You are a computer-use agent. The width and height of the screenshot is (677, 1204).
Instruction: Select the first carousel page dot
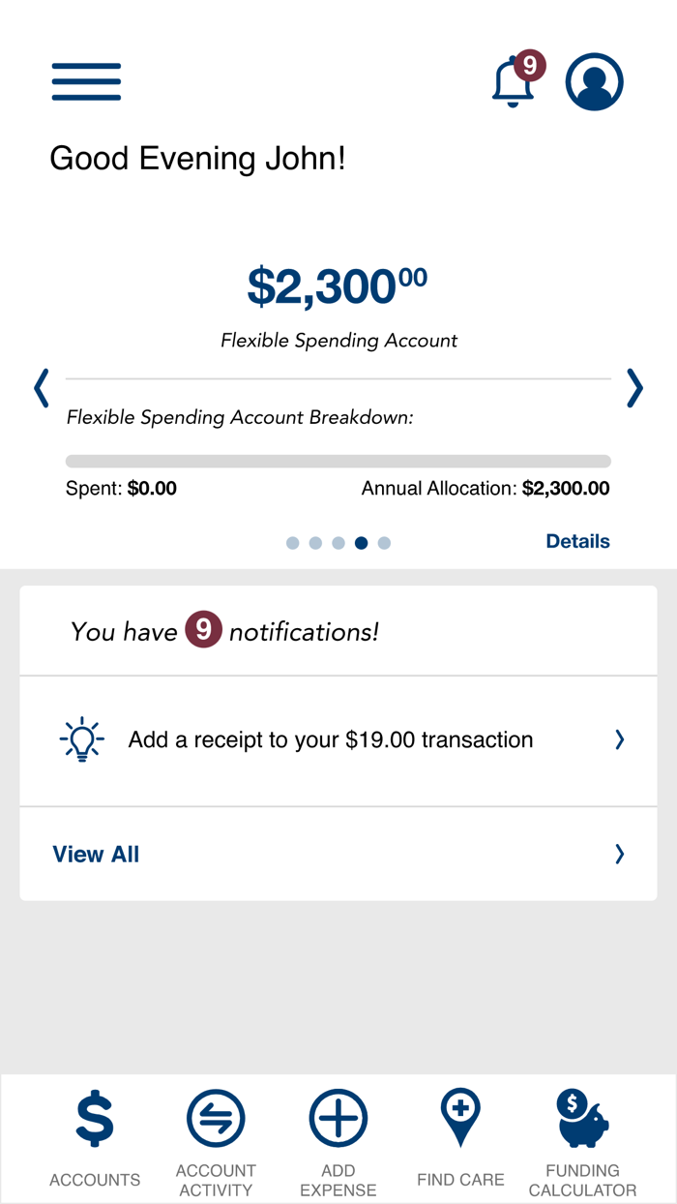(293, 543)
